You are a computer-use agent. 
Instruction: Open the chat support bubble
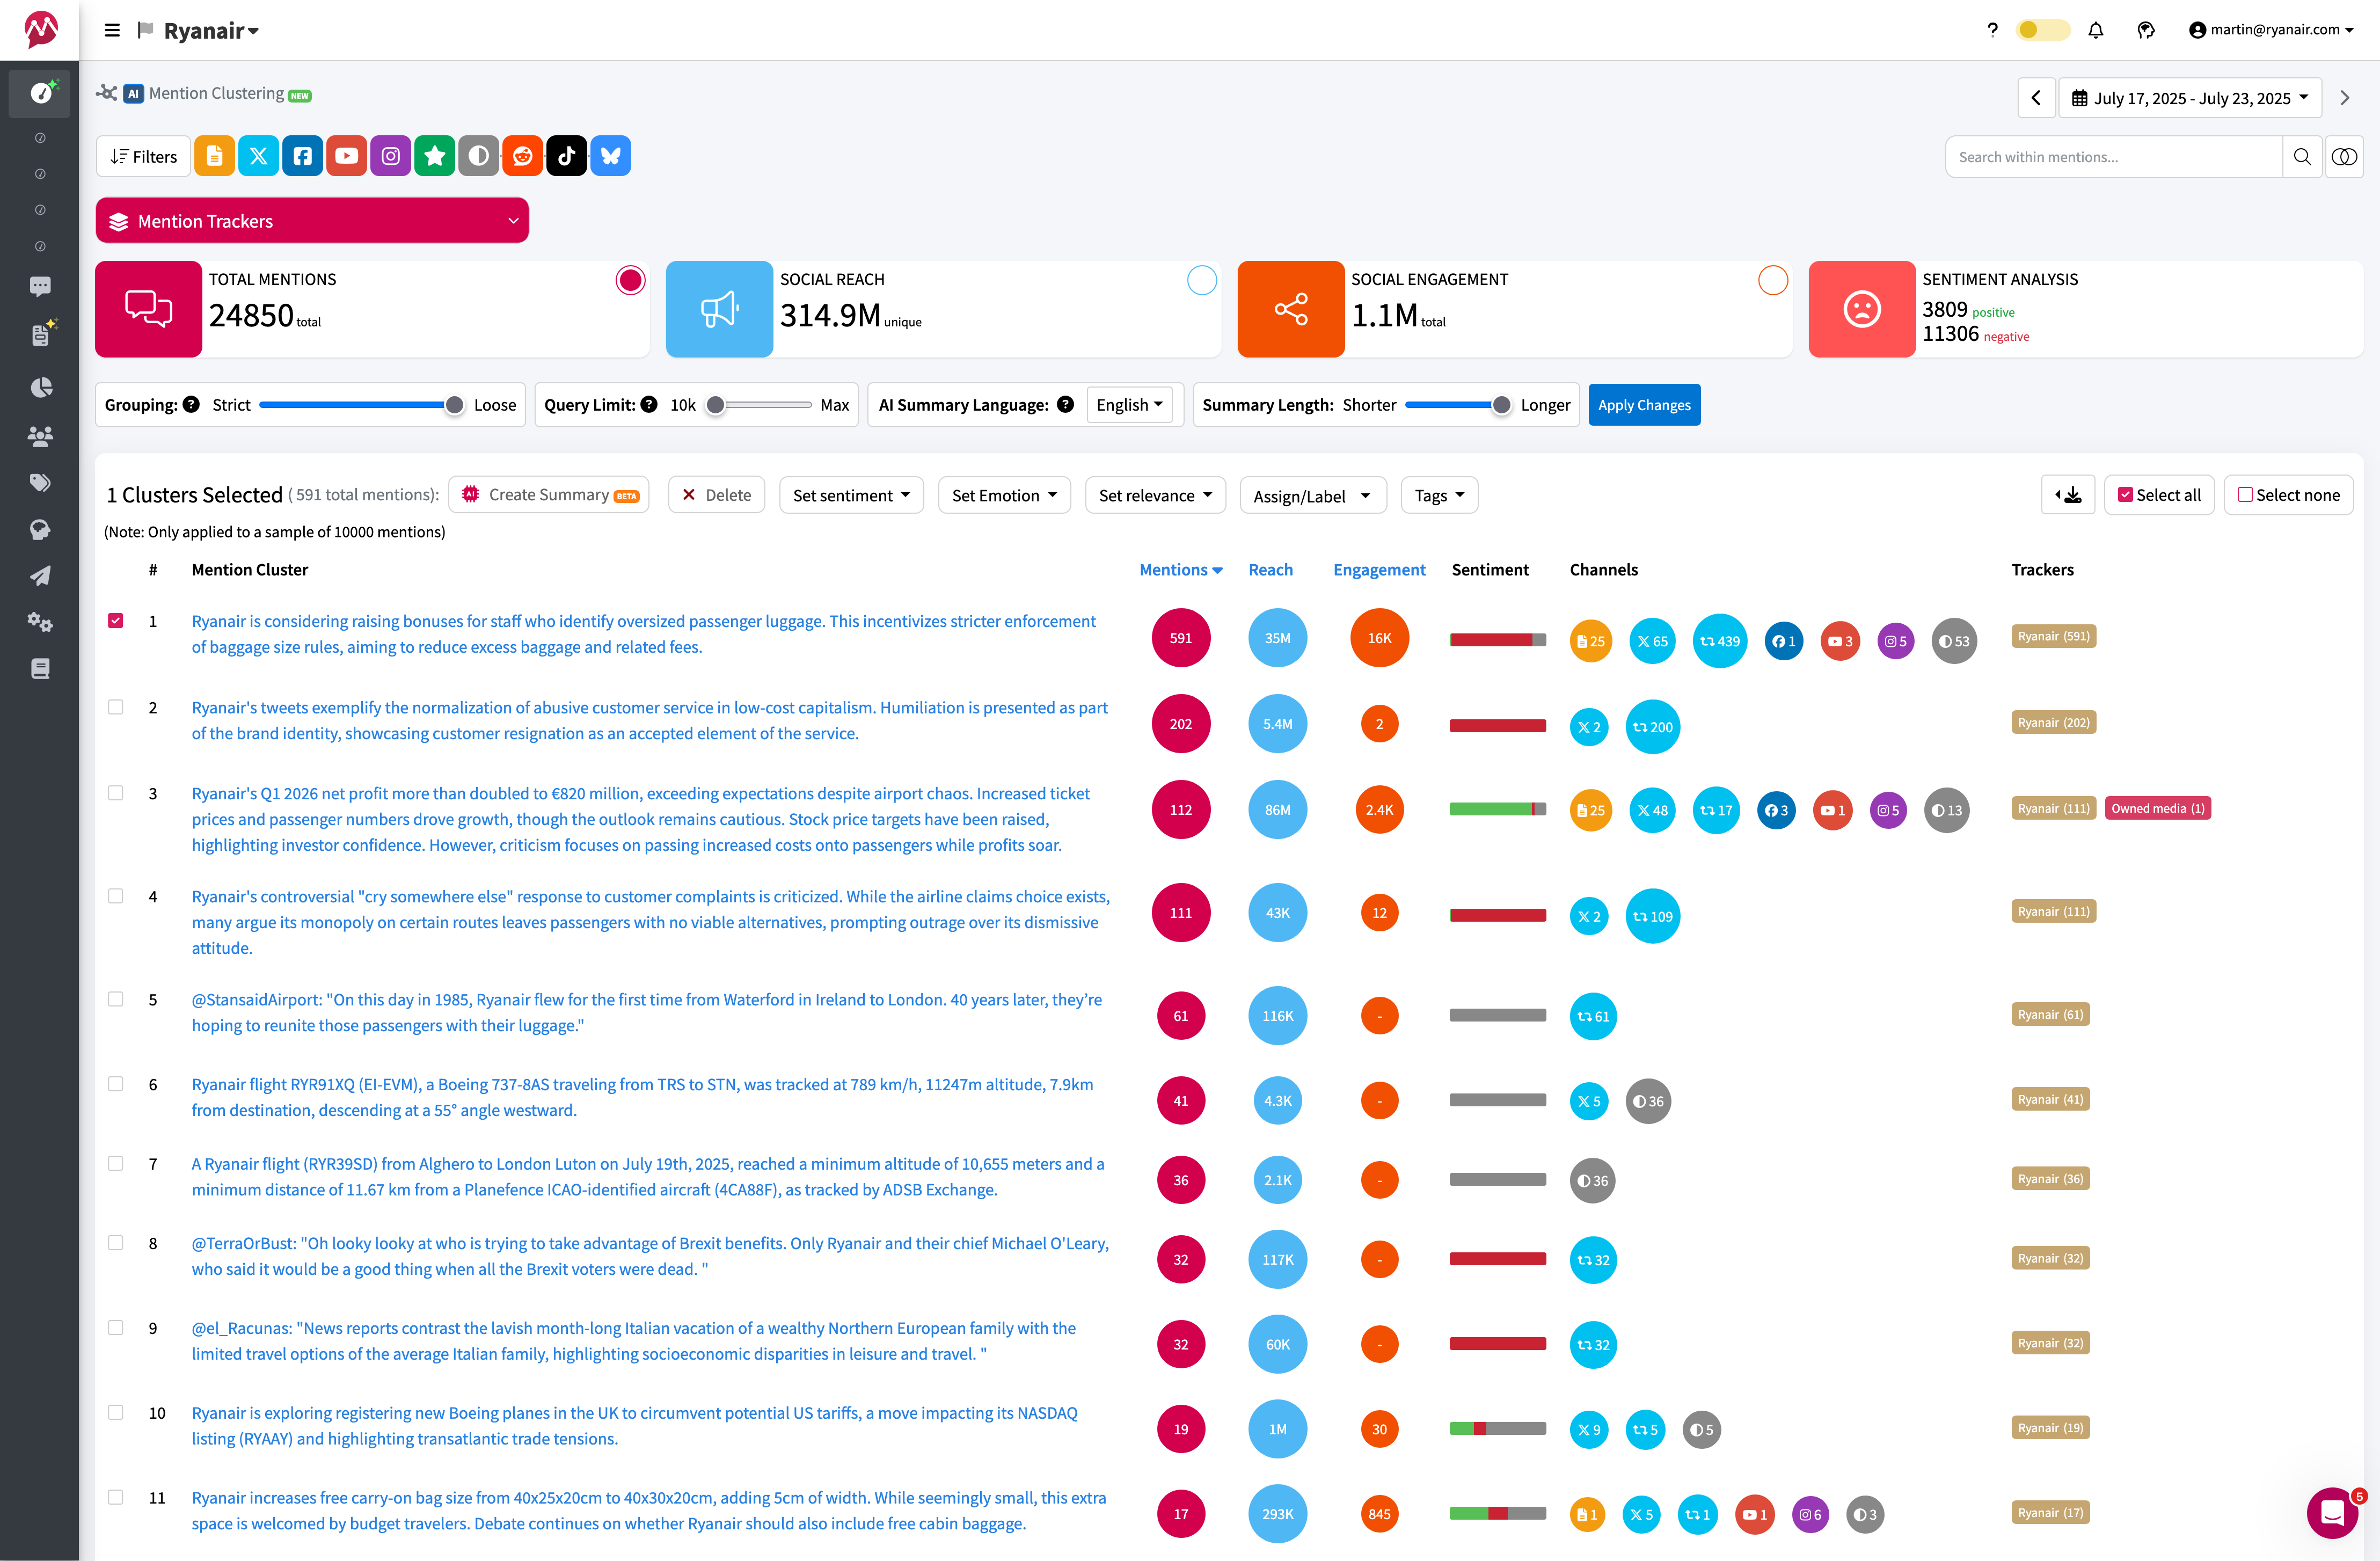coord(2331,1512)
